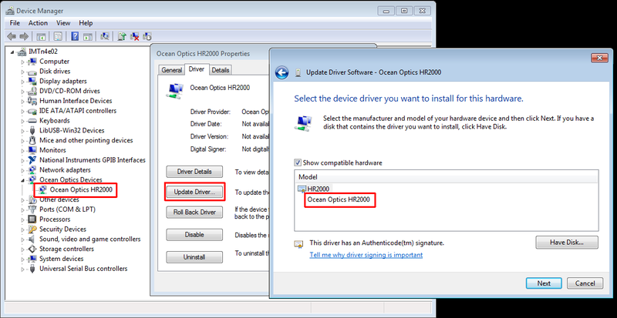Screen dimensions: 617x318
Task: Click Next in the Update Driver wizard
Action: [544, 283]
